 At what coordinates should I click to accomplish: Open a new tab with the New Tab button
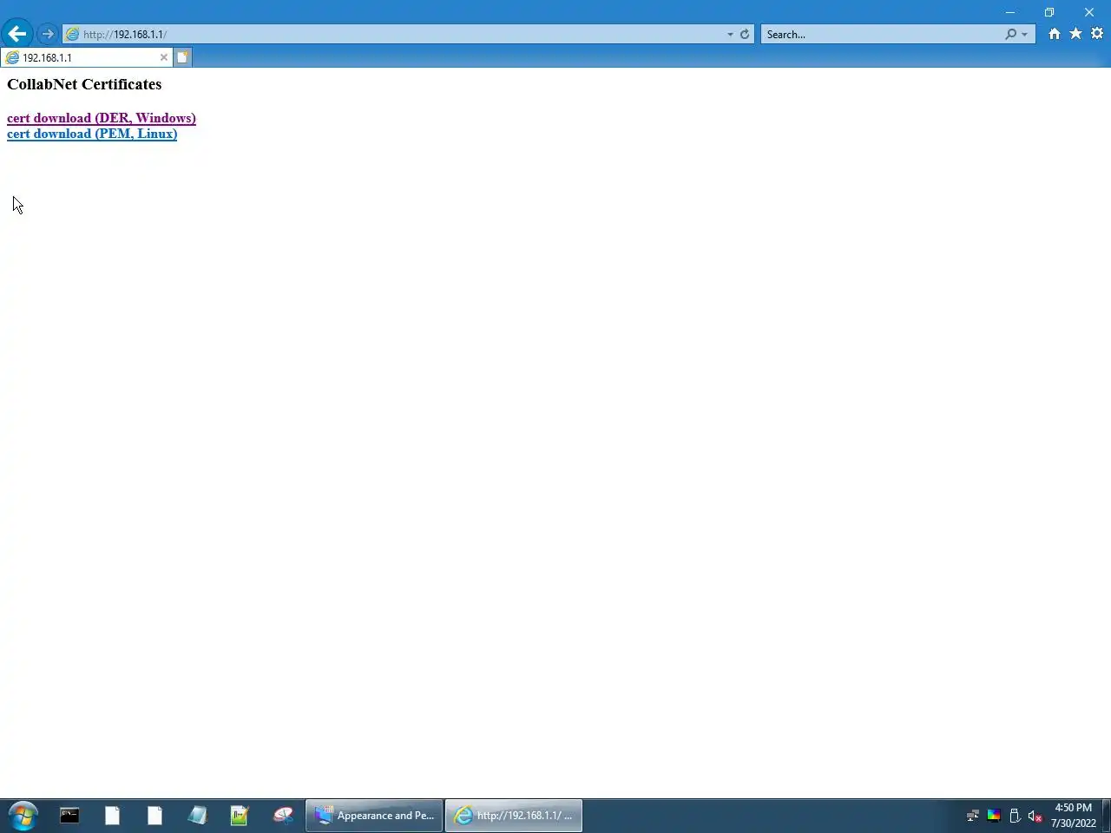(x=182, y=57)
